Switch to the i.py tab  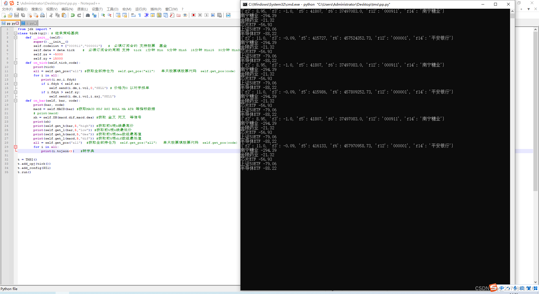pyautogui.click(x=29, y=23)
